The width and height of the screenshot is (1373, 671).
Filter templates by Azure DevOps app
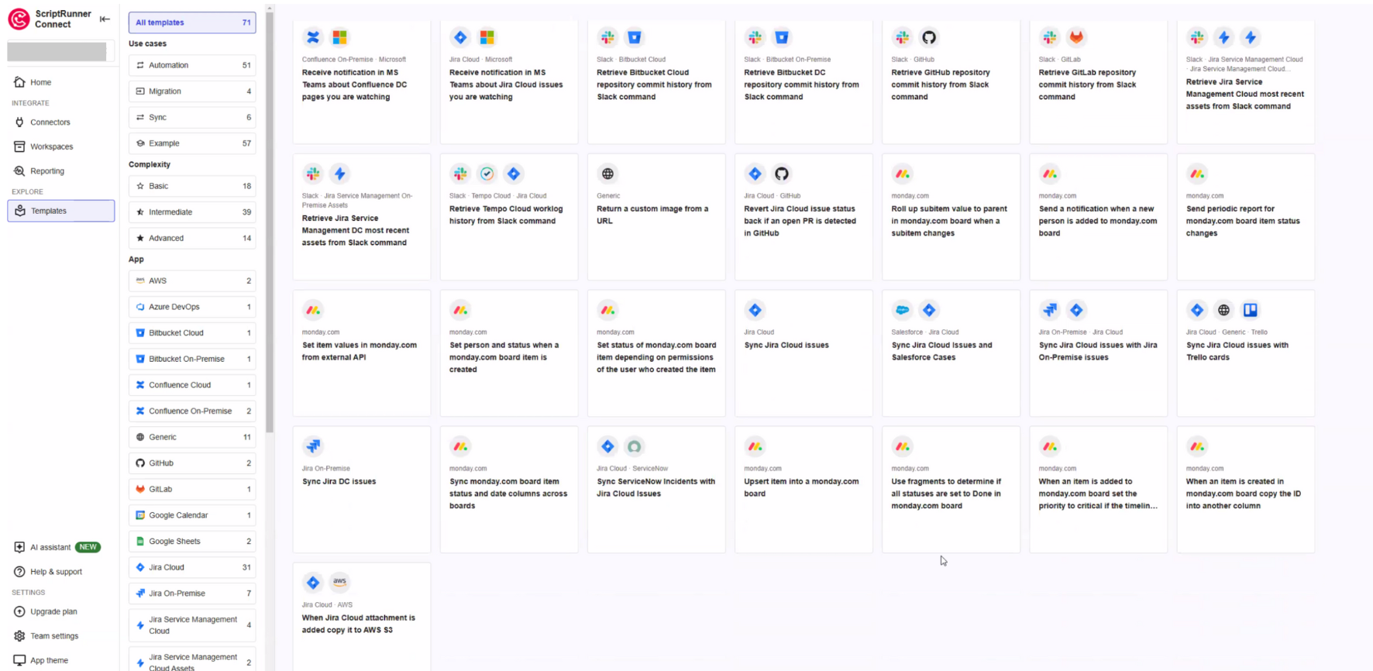tap(192, 307)
